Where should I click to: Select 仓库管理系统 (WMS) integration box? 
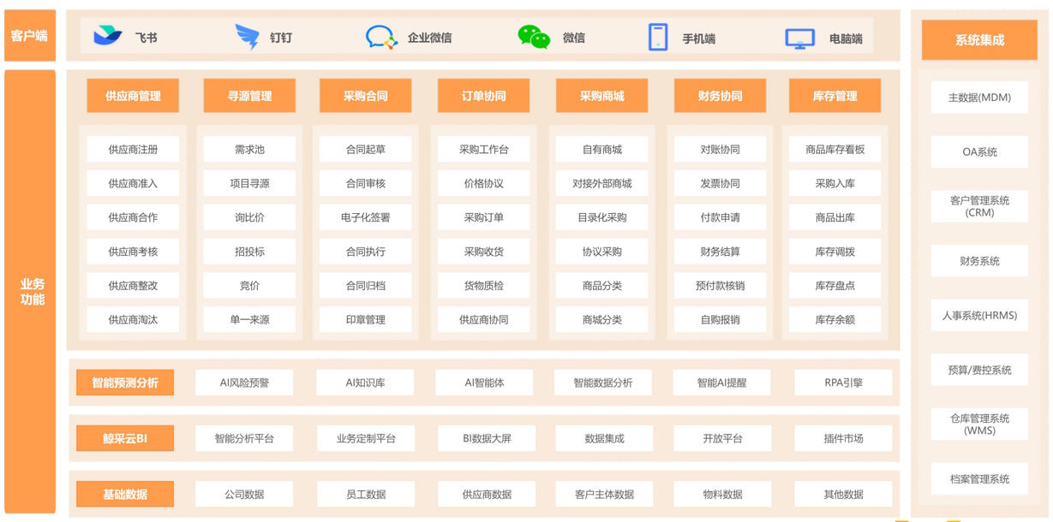[979, 424]
